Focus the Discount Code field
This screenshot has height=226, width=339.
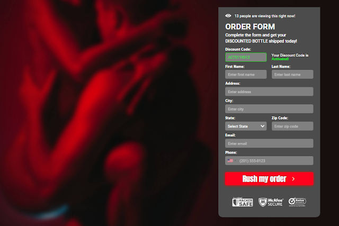click(x=246, y=57)
